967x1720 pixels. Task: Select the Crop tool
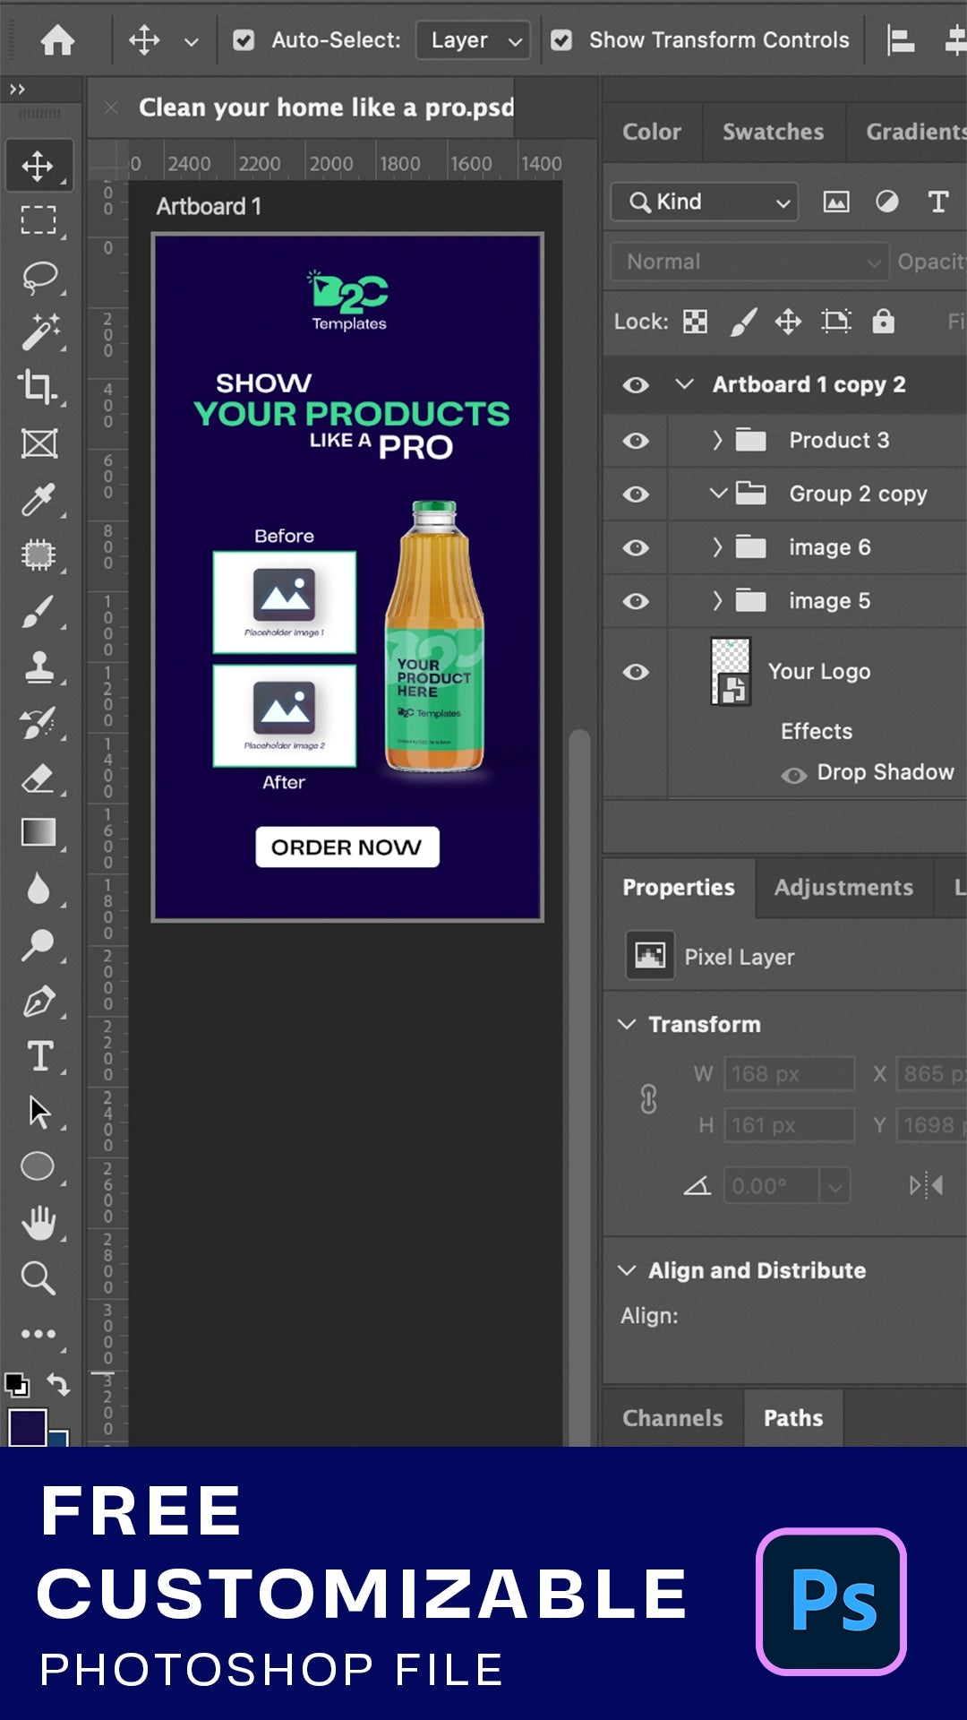[x=39, y=387]
